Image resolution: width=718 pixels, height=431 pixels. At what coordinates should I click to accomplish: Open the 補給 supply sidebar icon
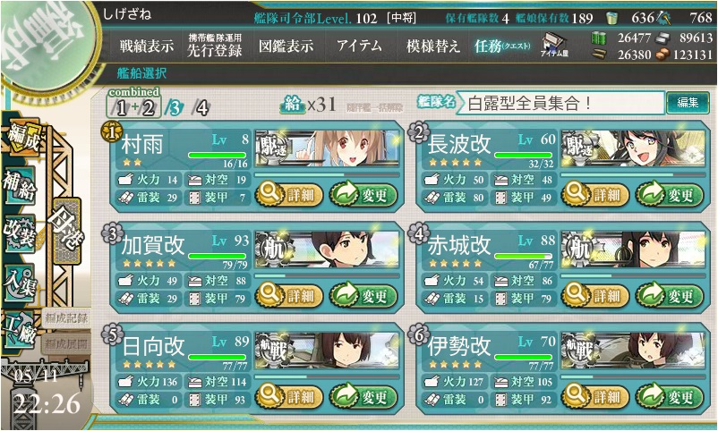point(20,186)
